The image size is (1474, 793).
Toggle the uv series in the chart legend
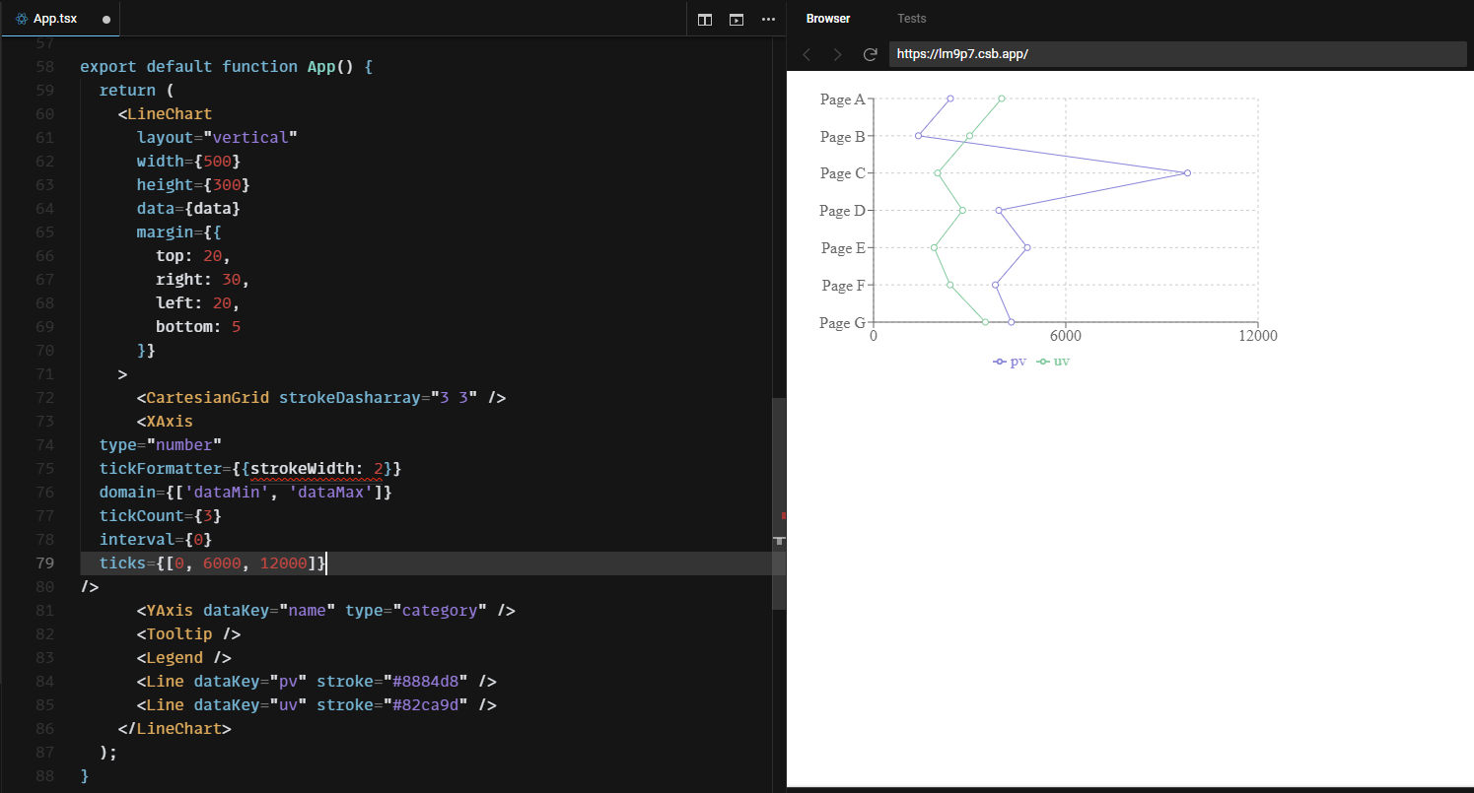(1054, 361)
